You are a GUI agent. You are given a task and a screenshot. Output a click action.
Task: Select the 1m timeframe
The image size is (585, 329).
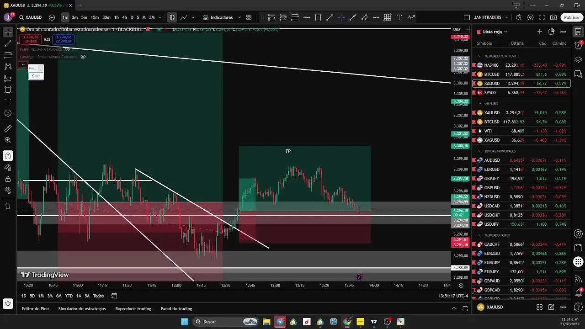point(65,17)
